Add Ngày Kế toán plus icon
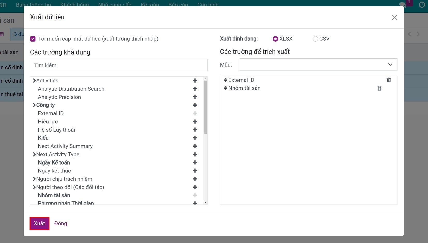The image size is (428, 243). coord(195,162)
